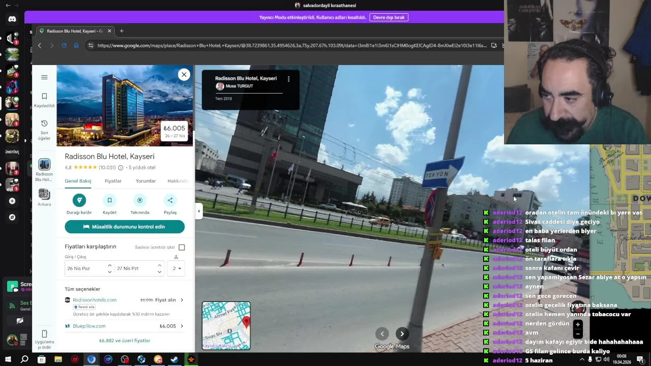Expand the Bluepillow.com price option

(x=182, y=326)
